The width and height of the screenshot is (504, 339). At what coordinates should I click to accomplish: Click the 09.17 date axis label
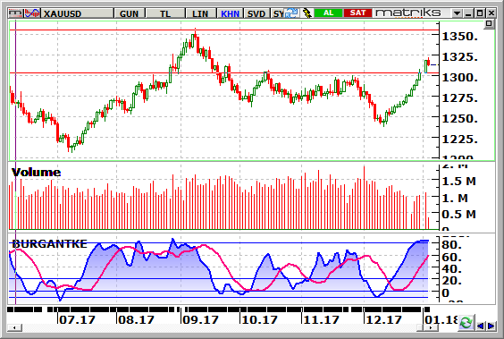pyautogui.click(x=200, y=320)
